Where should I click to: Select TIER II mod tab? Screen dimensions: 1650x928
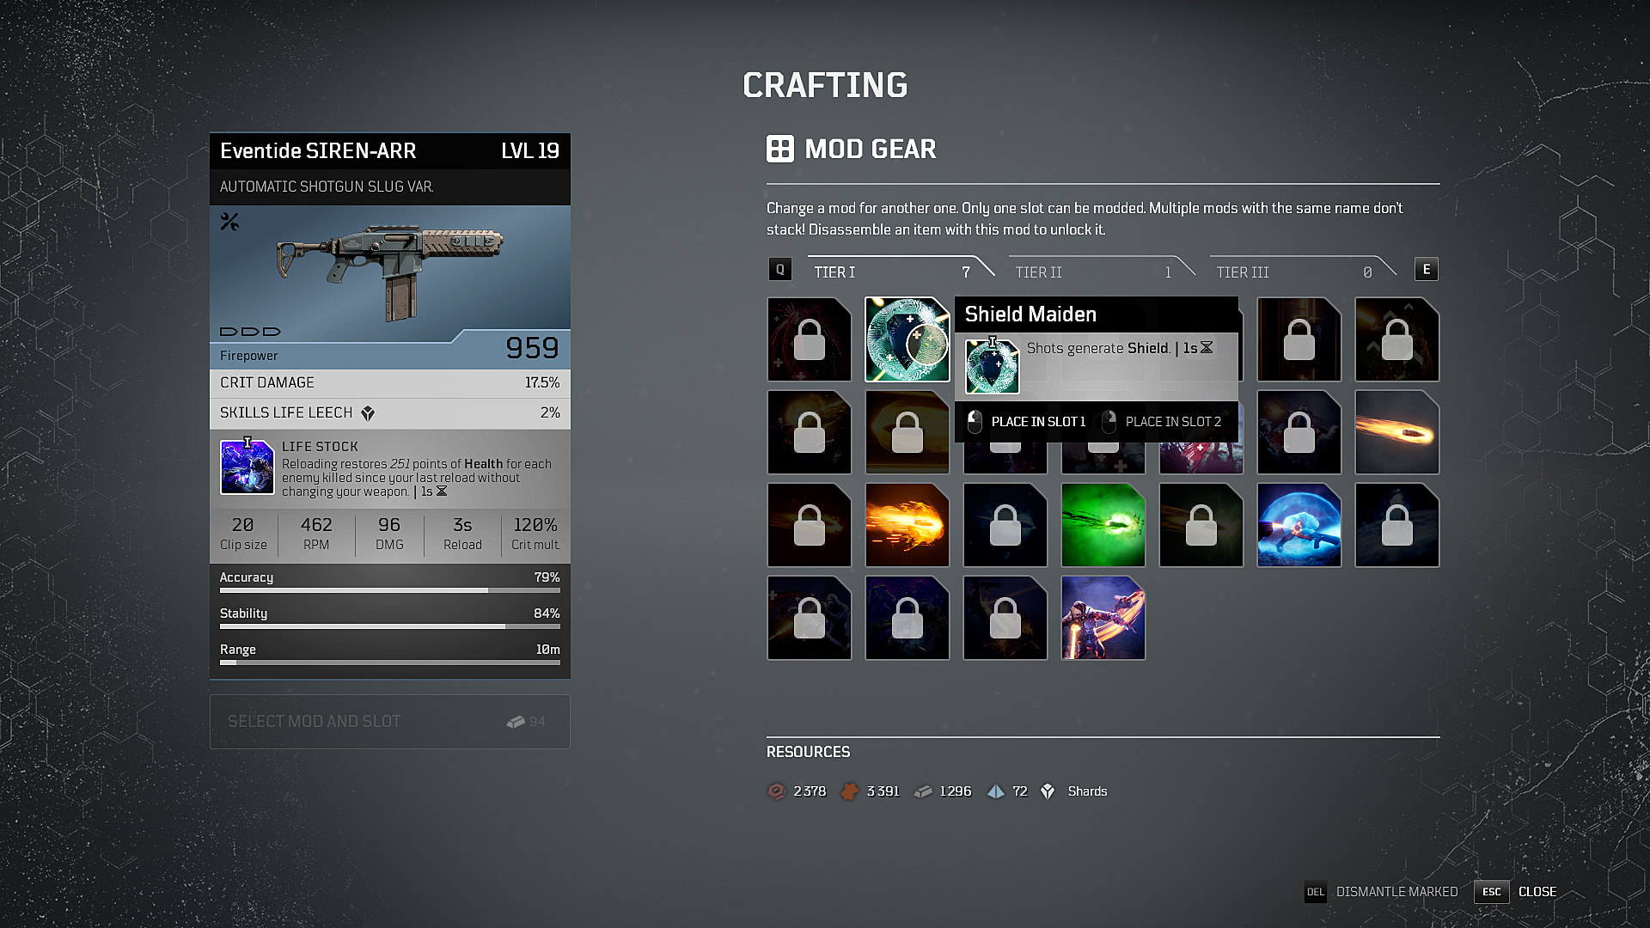(x=1088, y=272)
